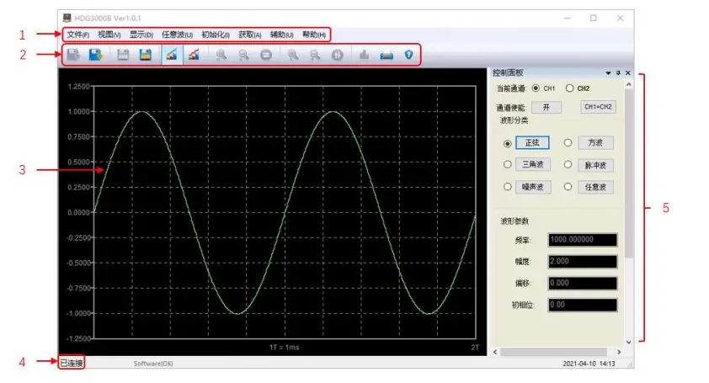Maximize the HDG3000B window

tap(594, 18)
